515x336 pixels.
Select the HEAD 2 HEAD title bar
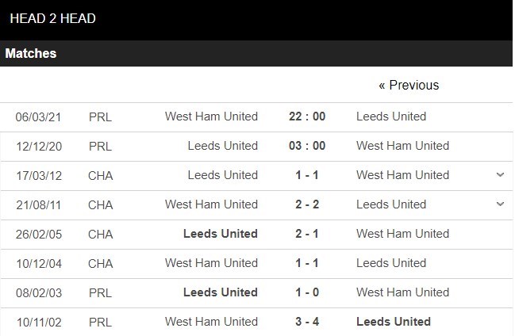53,18
